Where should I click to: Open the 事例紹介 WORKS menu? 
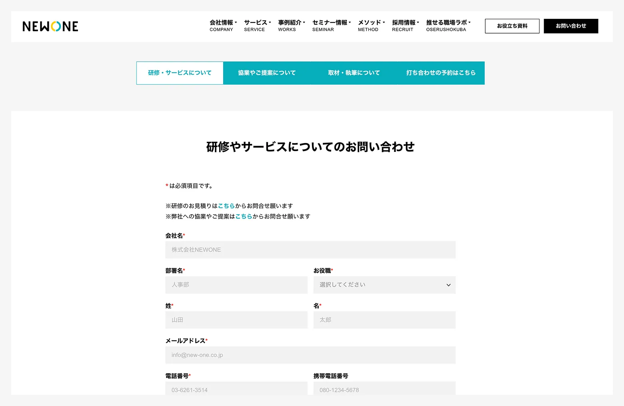291,26
